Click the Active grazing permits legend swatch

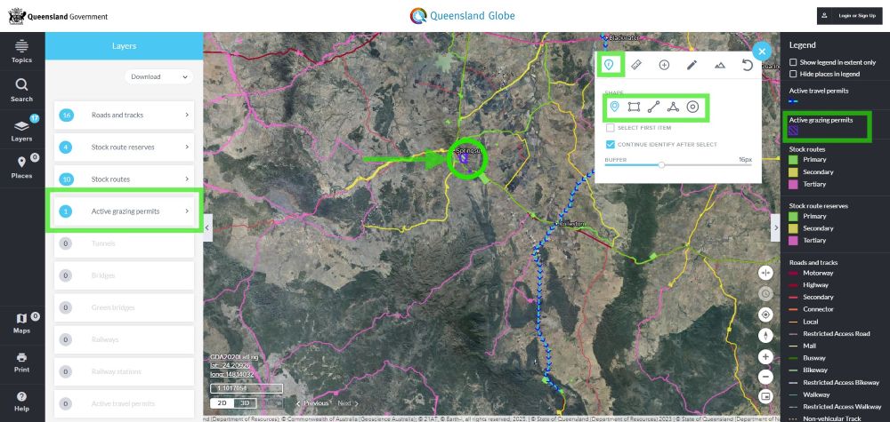794,131
